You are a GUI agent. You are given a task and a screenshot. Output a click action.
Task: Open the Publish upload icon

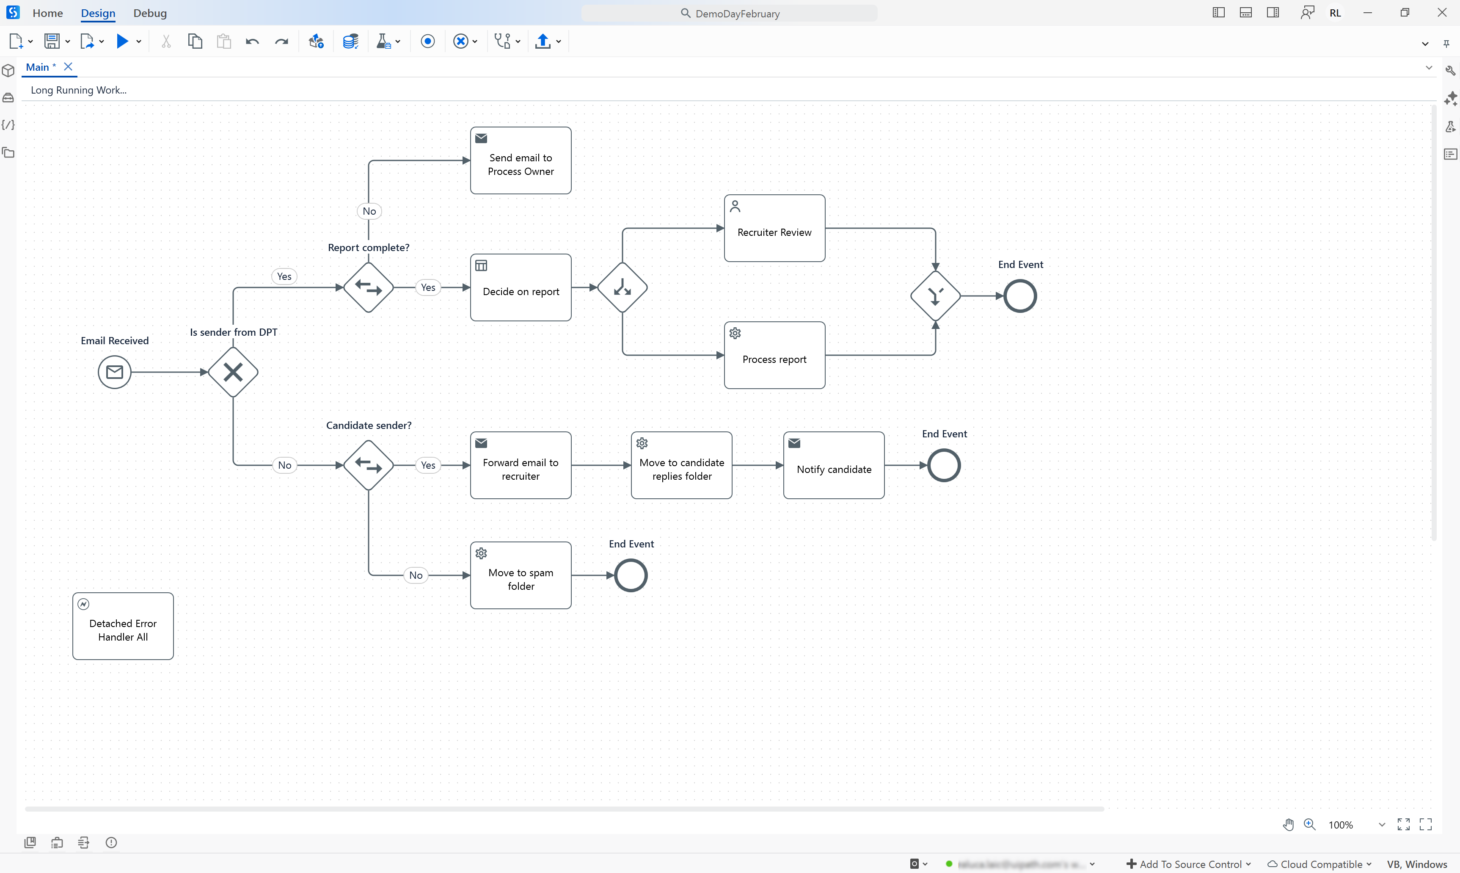[543, 41]
